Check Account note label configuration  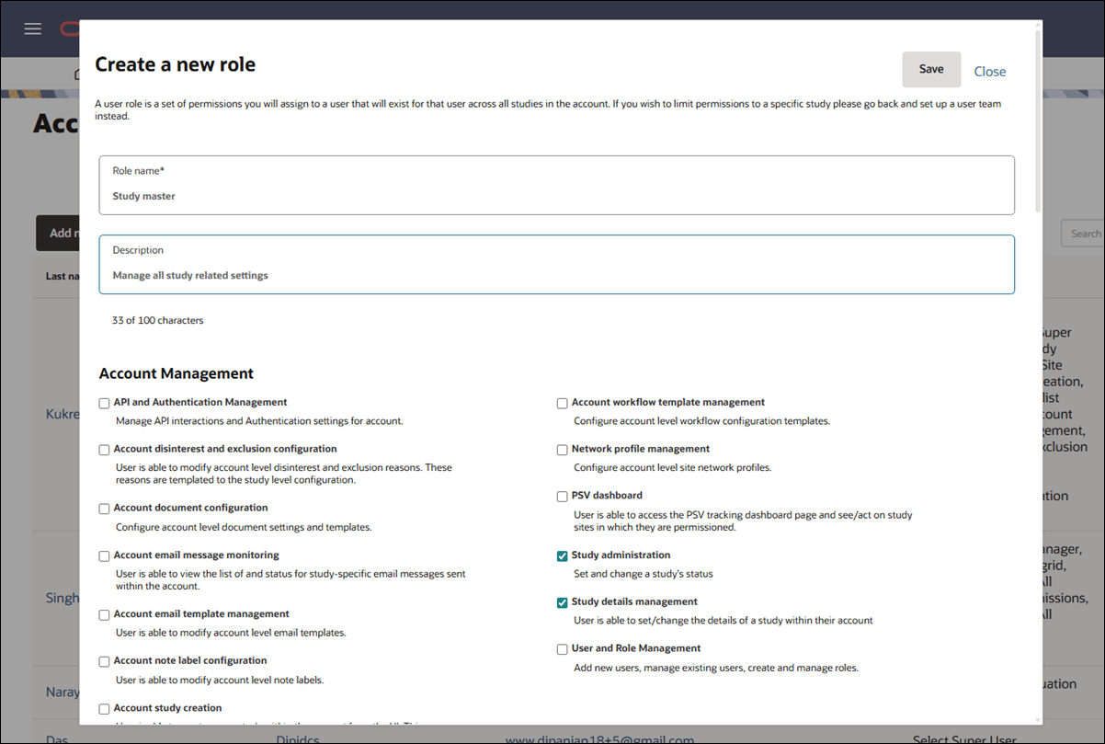(104, 661)
